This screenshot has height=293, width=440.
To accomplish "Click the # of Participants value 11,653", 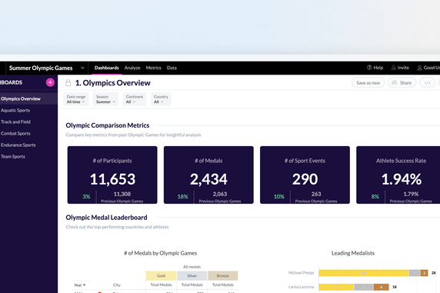I will (112, 179).
